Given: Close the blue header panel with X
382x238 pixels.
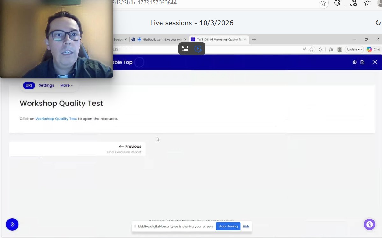Looking at the screenshot, I should 375,62.
